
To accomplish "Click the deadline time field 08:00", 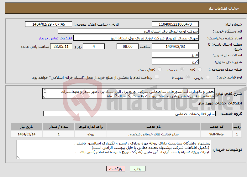I will pyautogui.click(x=128, y=46).
